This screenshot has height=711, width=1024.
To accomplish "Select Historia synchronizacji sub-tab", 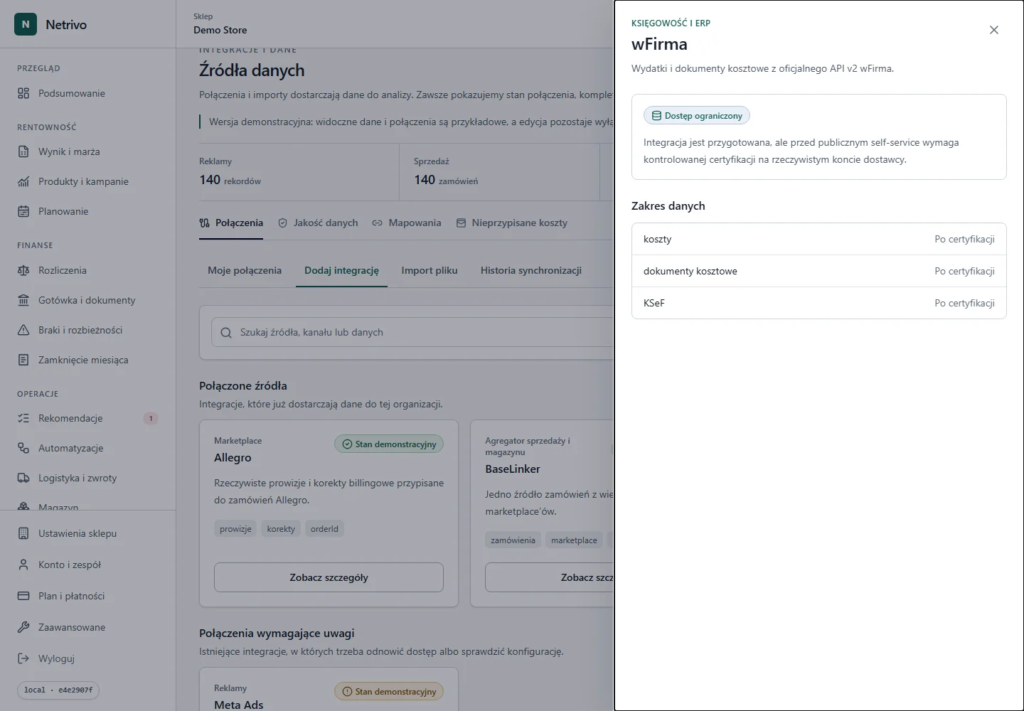I will [x=531, y=270].
